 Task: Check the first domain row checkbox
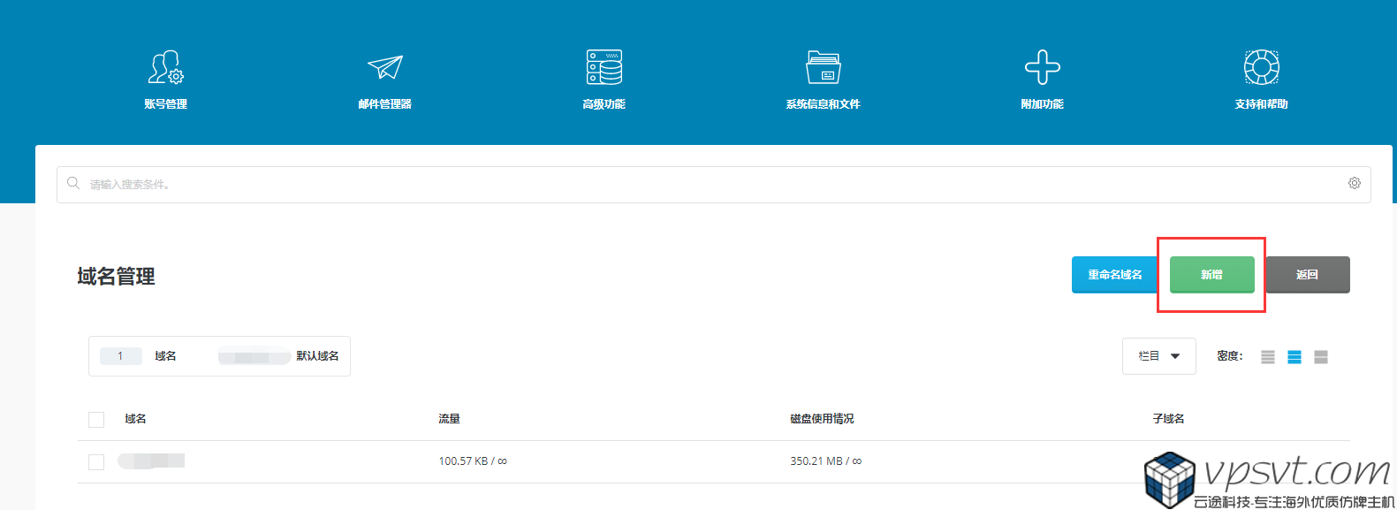click(96, 462)
